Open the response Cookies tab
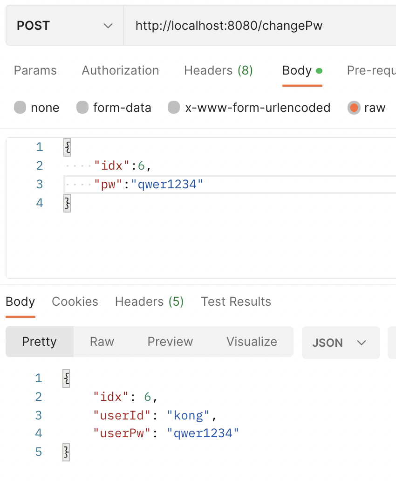Screen dimensions: 396x481 75,302
